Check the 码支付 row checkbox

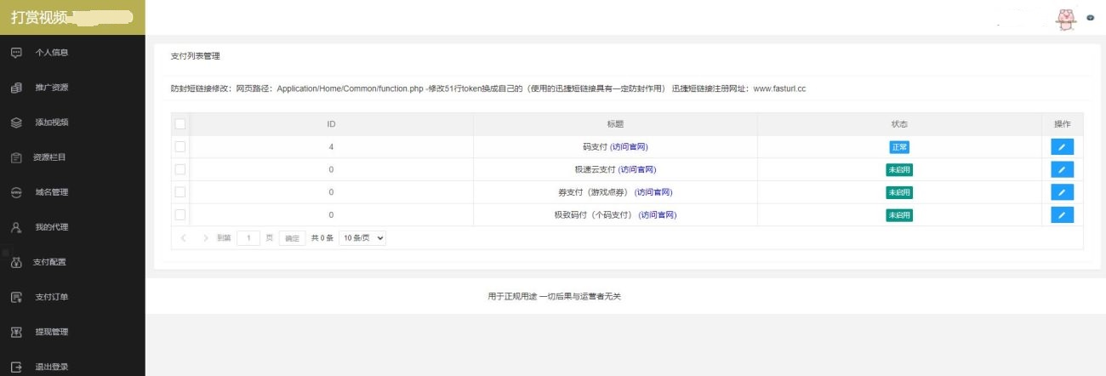180,146
